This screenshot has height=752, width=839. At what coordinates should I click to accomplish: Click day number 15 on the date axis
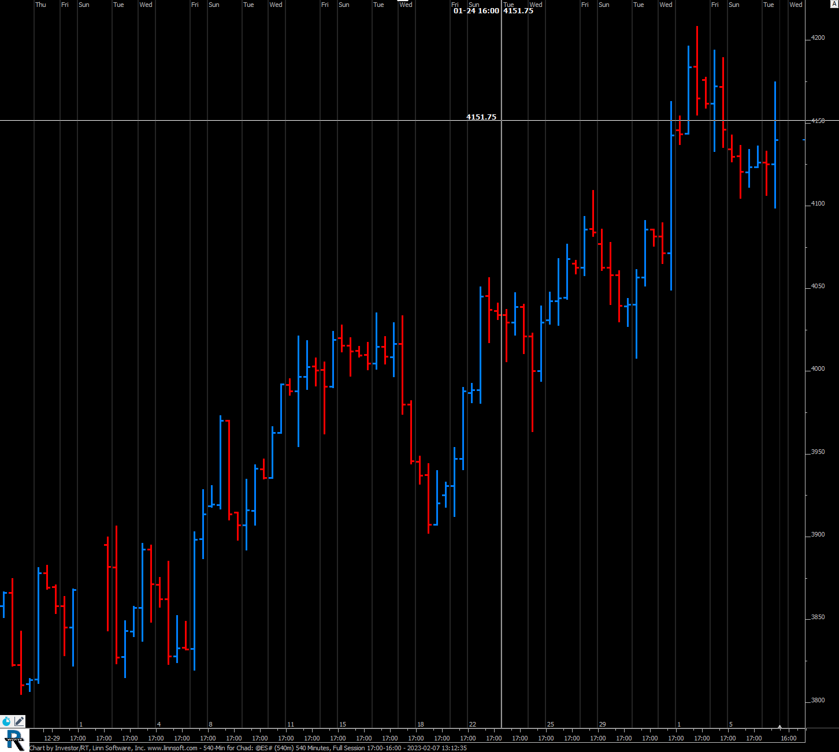pyautogui.click(x=343, y=724)
